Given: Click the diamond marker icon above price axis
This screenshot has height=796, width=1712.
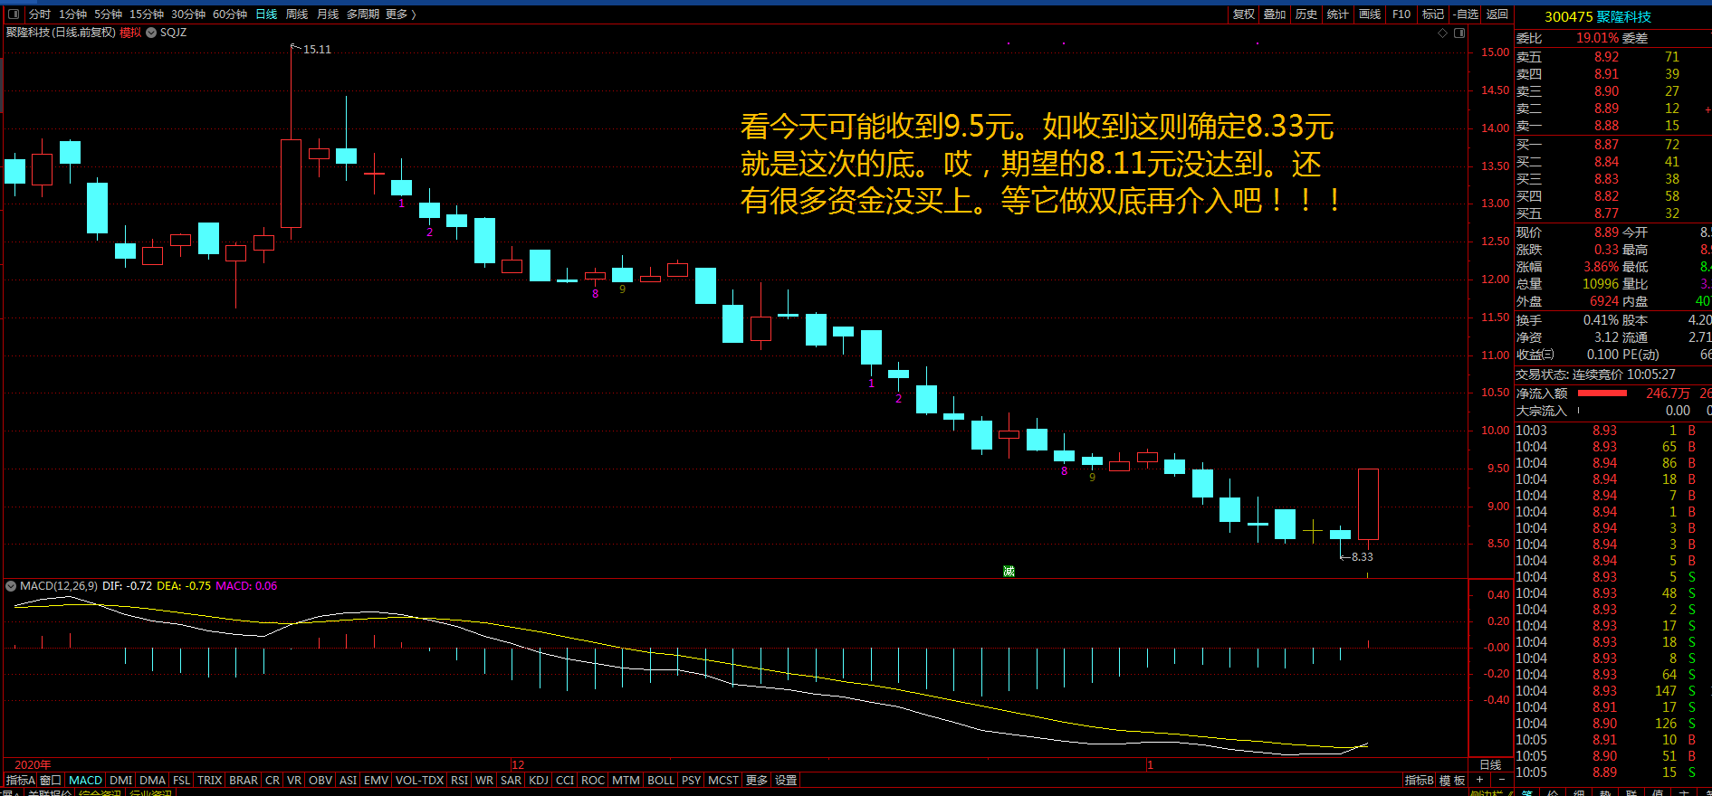Looking at the screenshot, I should pyautogui.click(x=1443, y=33).
